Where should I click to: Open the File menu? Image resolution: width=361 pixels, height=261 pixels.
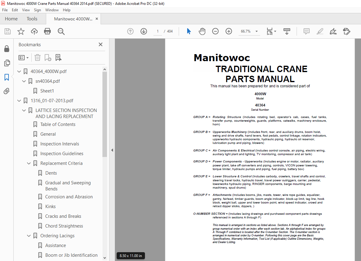[5, 10]
